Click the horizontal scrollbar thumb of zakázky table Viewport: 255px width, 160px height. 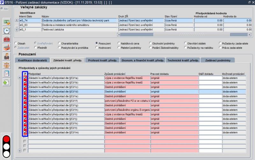[x=192, y=35]
